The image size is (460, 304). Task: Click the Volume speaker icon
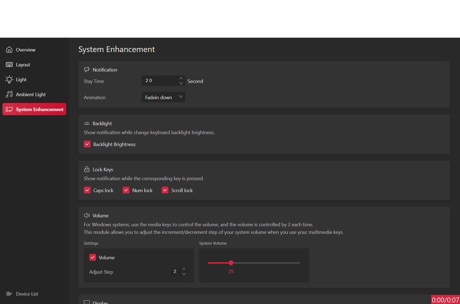[x=87, y=215]
